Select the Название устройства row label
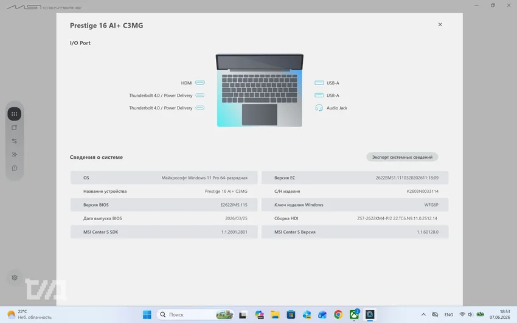 point(105,191)
